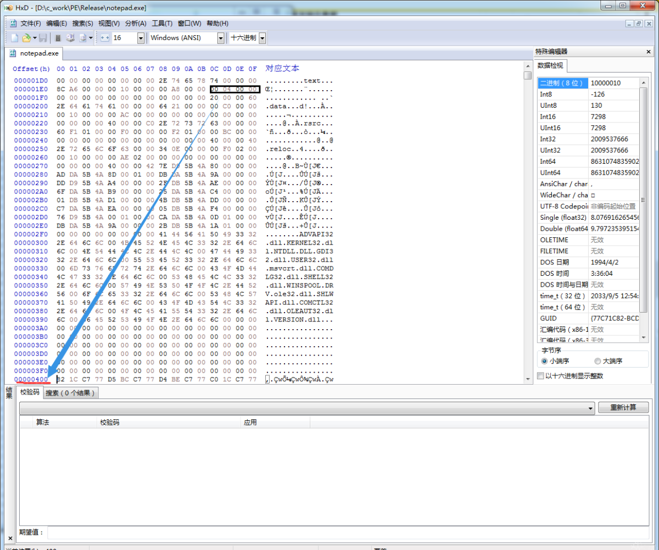Switch to the 校验码 tab
This screenshot has width=659, height=550.
30,392
